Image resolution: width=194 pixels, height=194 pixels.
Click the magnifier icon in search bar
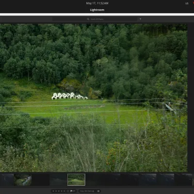click(88, 19)
